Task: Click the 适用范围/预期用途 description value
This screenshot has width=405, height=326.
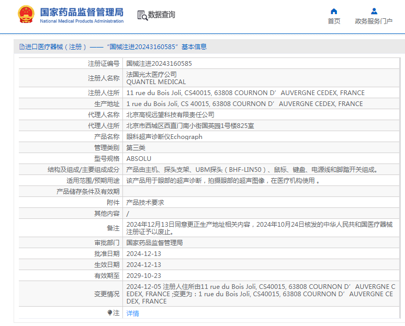Action: pyautogui.click(x=223, y=181)
